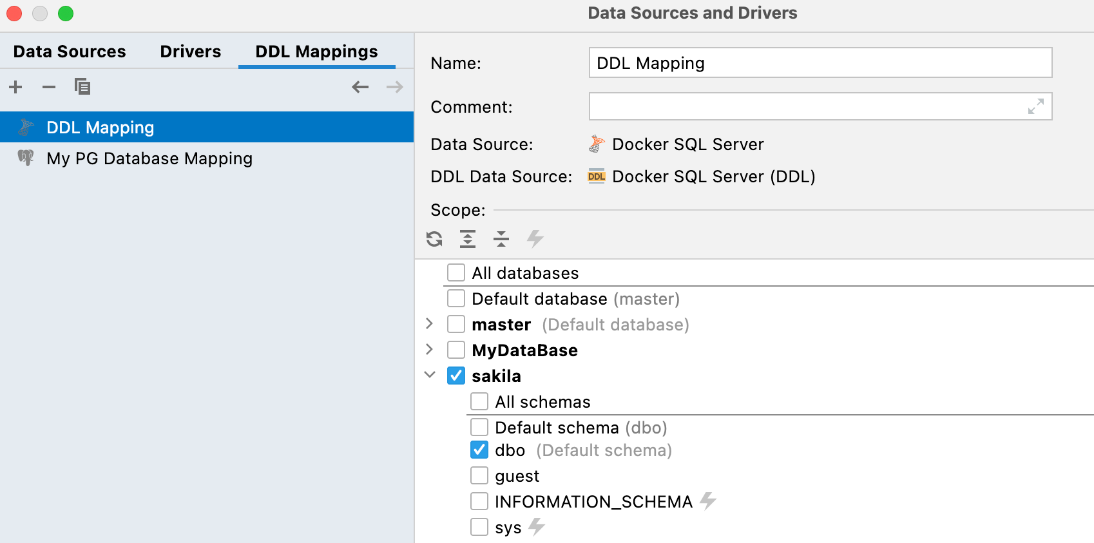Click the collapse all icon in Scope
The width and height of the screenshot is (1094, 543).
(x=501, y=239)
